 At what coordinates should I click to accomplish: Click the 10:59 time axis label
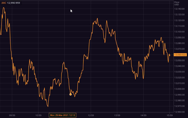[38, 115]
